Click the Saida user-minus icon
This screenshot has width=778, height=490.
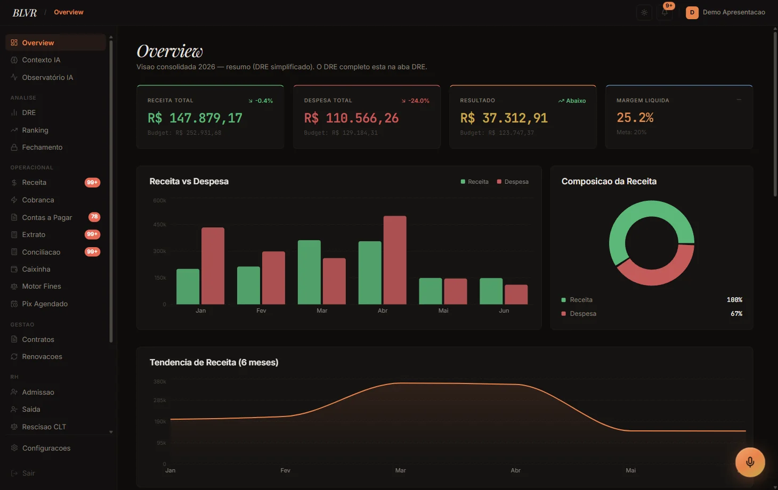coord(14,410)
